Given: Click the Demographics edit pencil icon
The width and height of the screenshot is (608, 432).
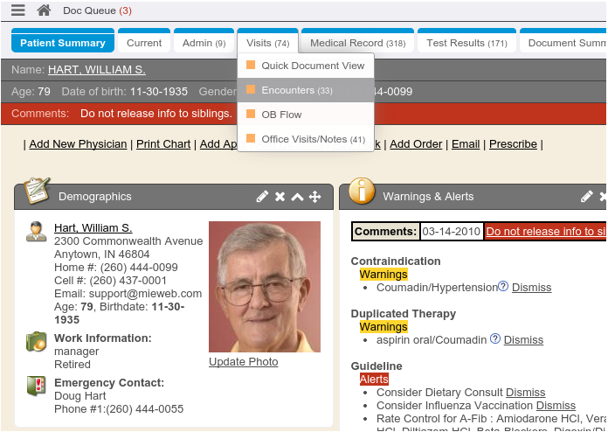Looking at the screenshot, I should tap(262, 197).
